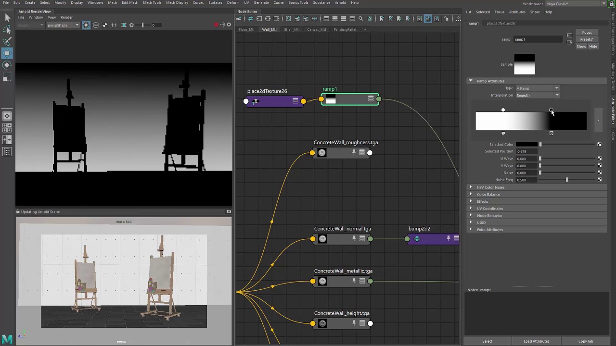Click the input and output connections icon
Image resolution: width=616 pixels, height=346 pixels.
[268, 19]
